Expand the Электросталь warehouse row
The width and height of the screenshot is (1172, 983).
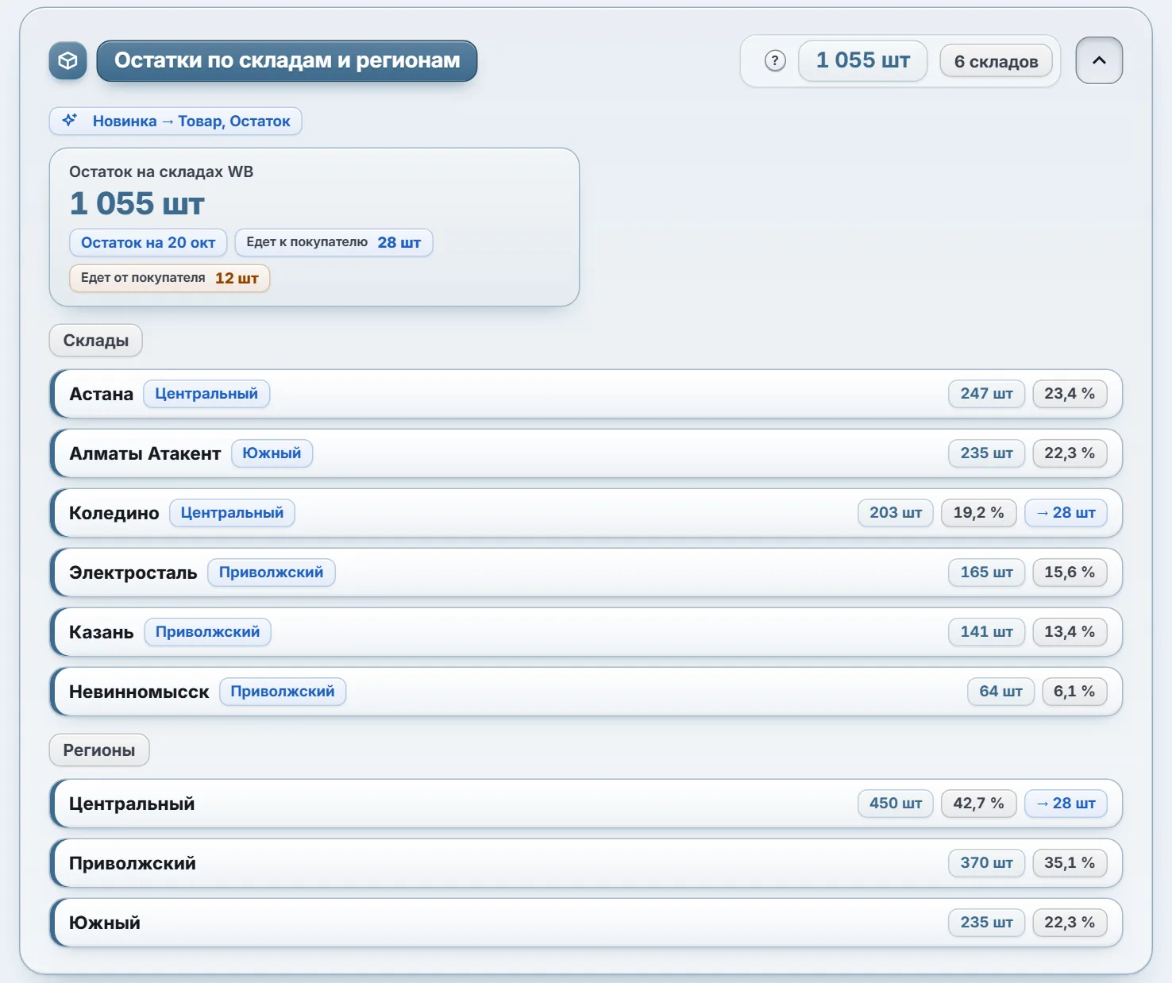(x=586, y=572)
